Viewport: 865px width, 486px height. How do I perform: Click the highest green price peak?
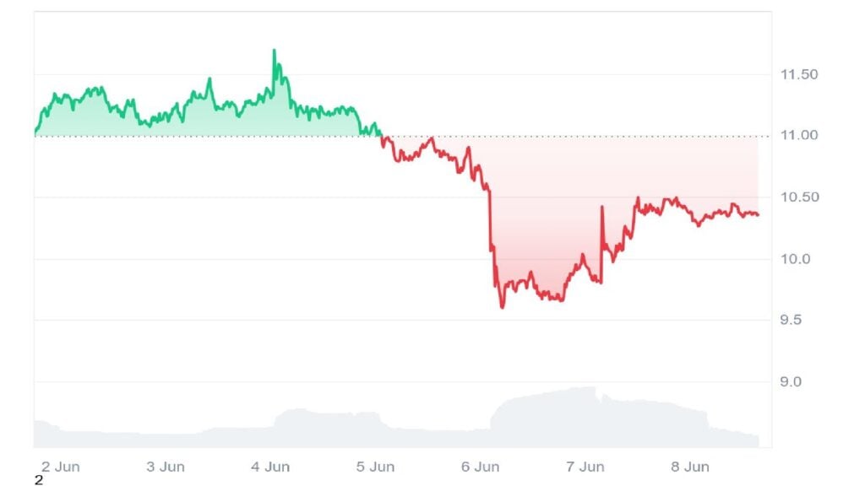point(274,51)
